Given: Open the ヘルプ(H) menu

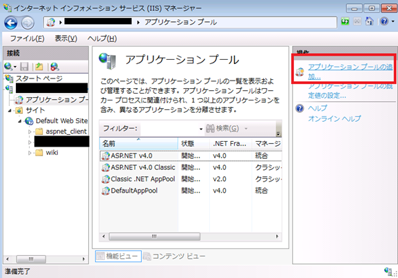Looking at the screenshot, I should click(102, 39).
